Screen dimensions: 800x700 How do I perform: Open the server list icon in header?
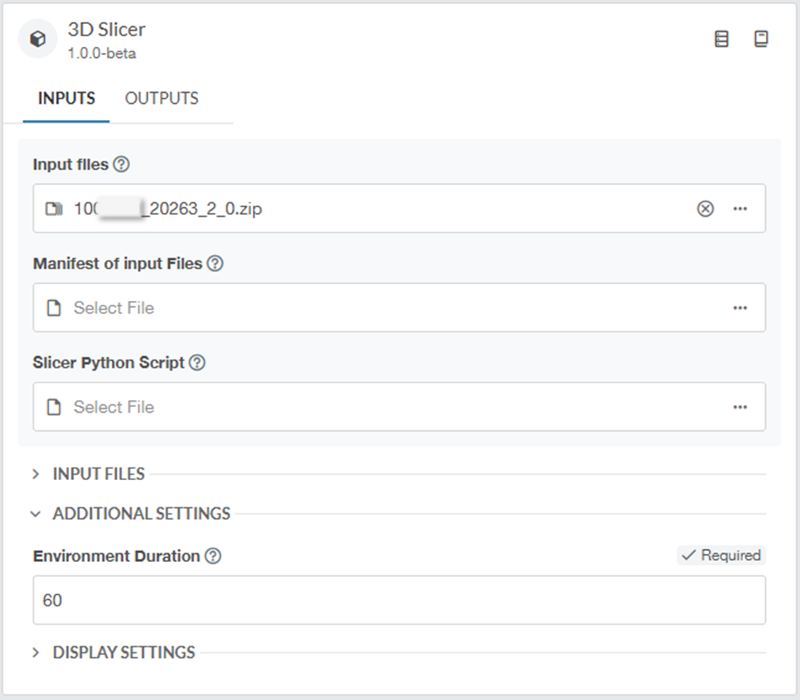pos(721,39)
